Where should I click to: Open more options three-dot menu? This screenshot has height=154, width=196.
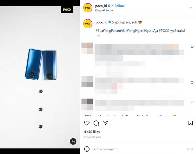click(x=190, y=8)
